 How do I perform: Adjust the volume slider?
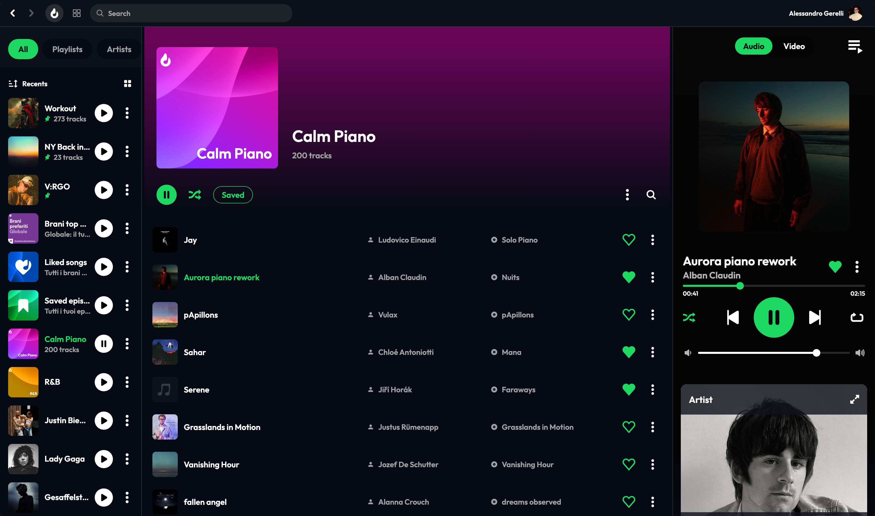[774, 353]
